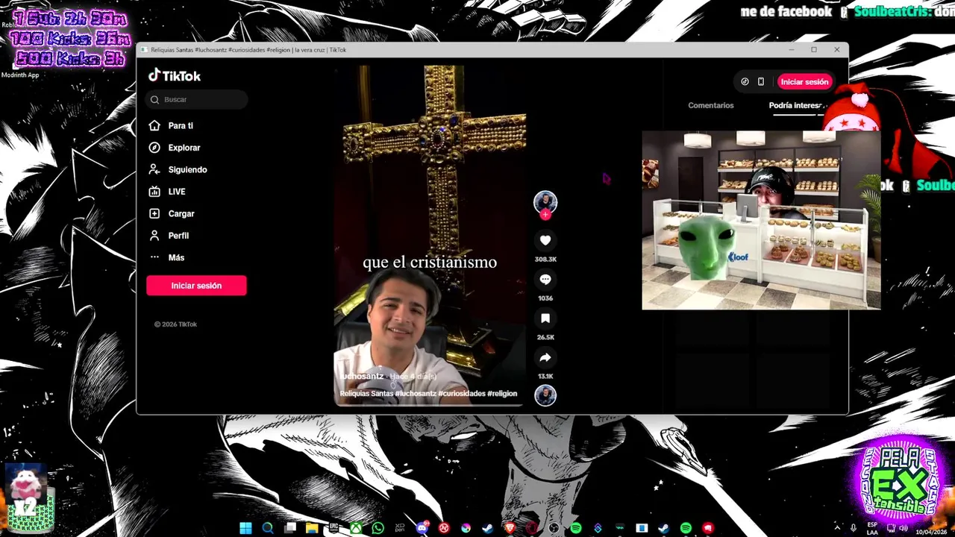Like the video with heart icon
This screenshot has height=537, width=955.
click(545, 240)
